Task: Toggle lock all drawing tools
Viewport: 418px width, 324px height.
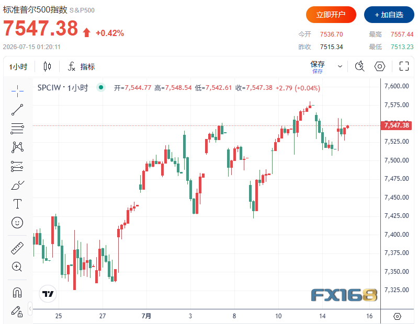Action: [x=17, y=311]
